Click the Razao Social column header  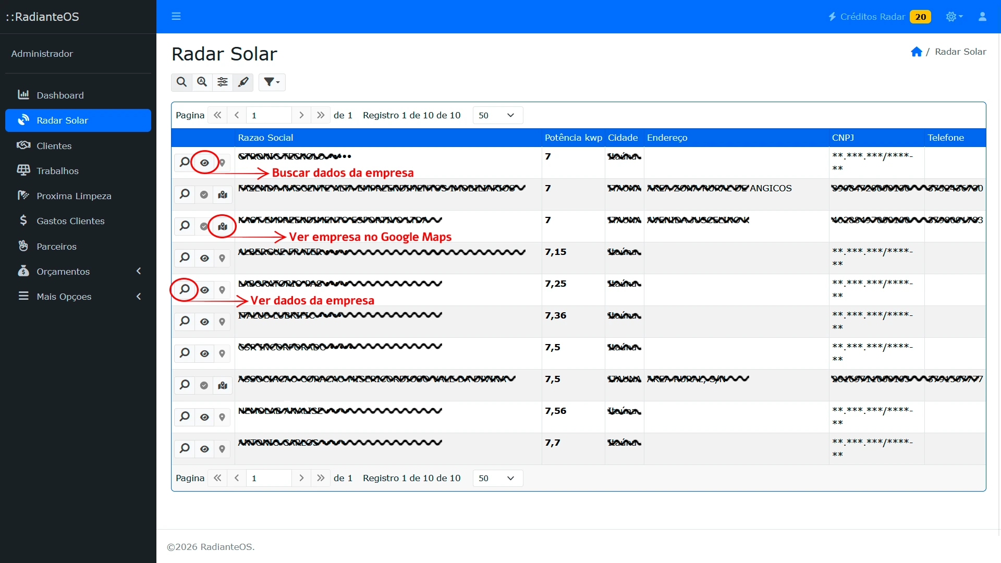coord(265,138)
